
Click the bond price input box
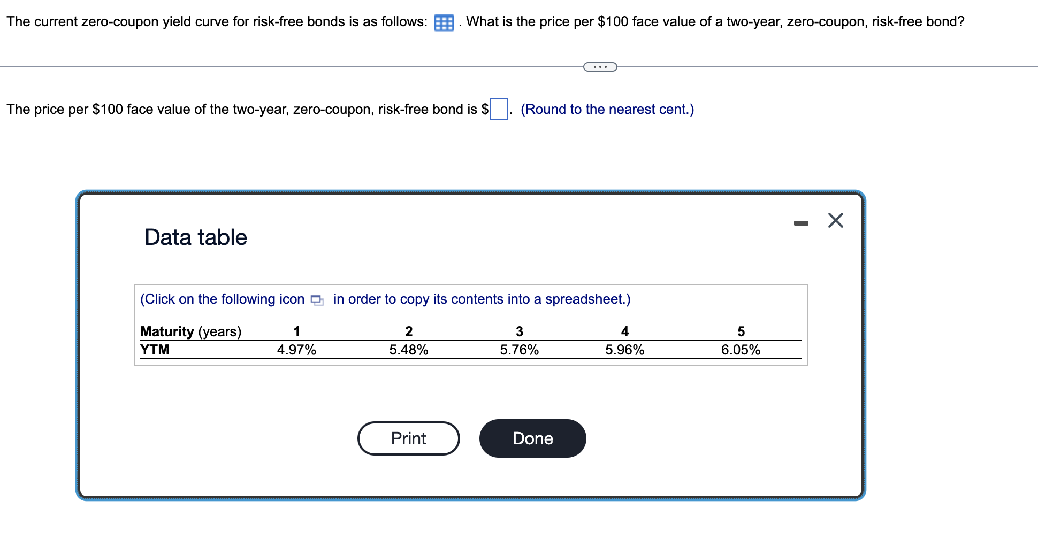498,109
